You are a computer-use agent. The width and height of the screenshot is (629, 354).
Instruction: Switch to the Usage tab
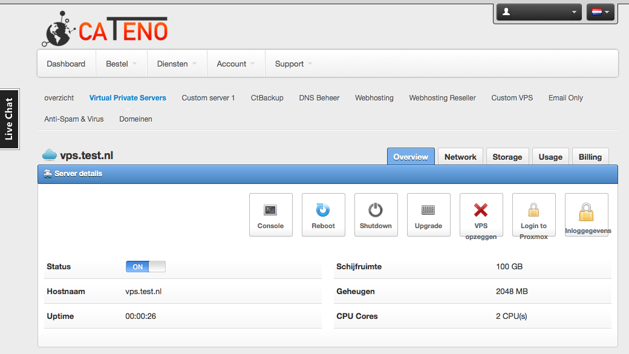550,157
